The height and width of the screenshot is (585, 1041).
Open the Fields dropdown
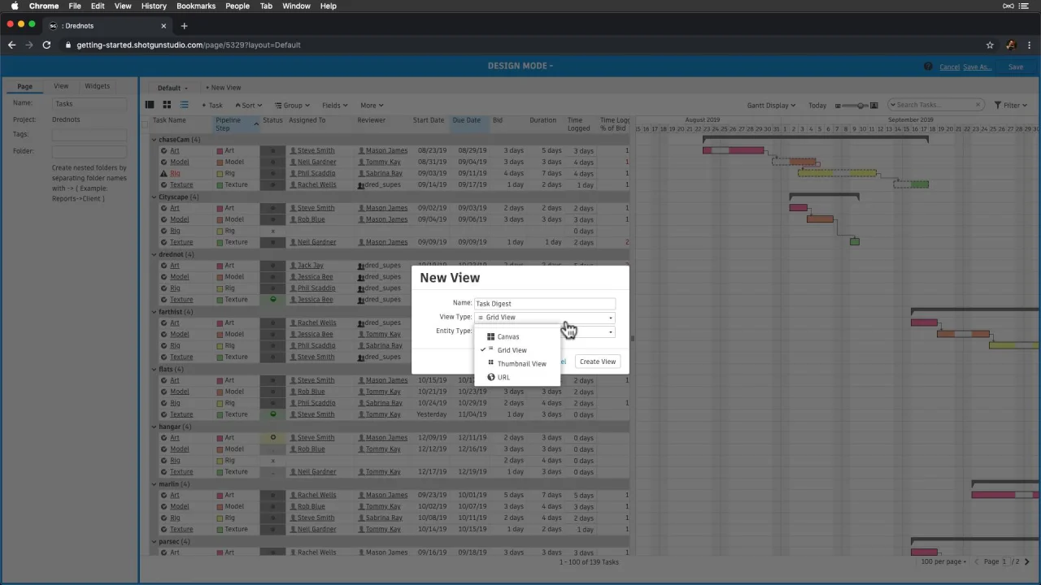[334, 106]
